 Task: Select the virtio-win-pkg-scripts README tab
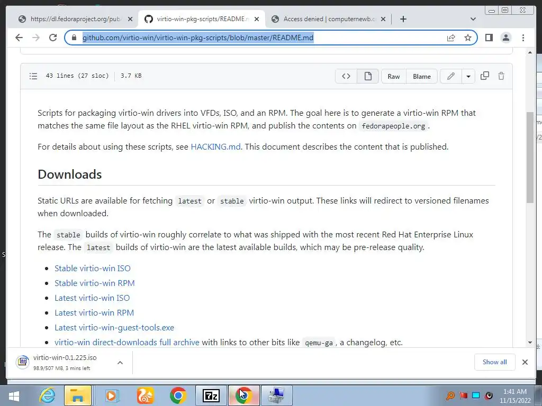click(202, 19)
